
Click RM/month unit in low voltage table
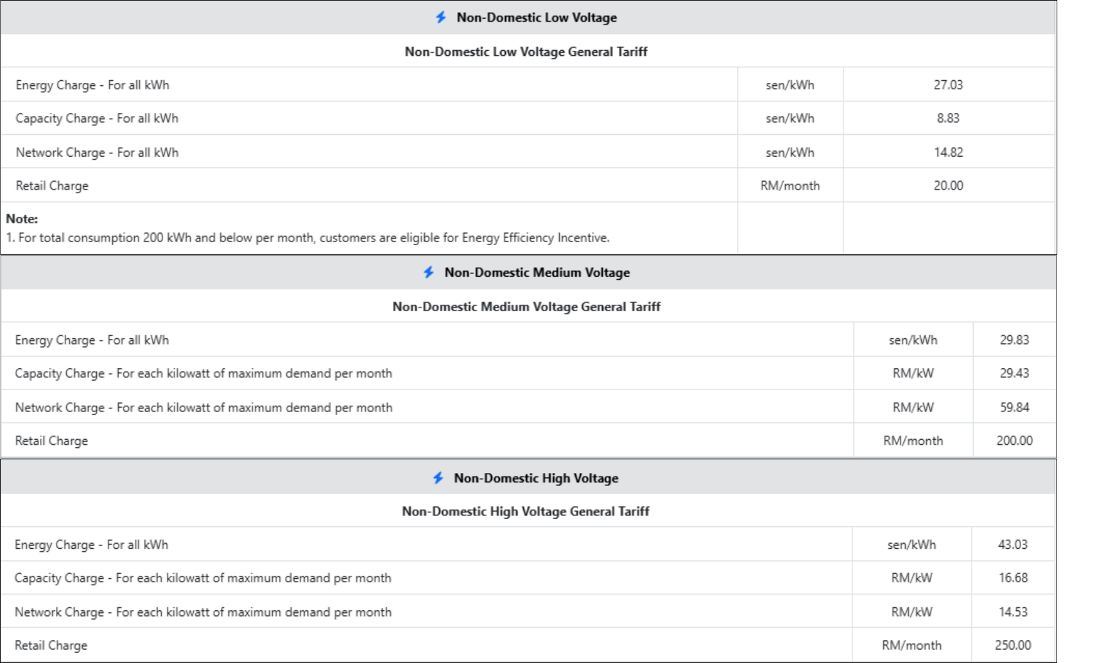[x=790, y=185]
